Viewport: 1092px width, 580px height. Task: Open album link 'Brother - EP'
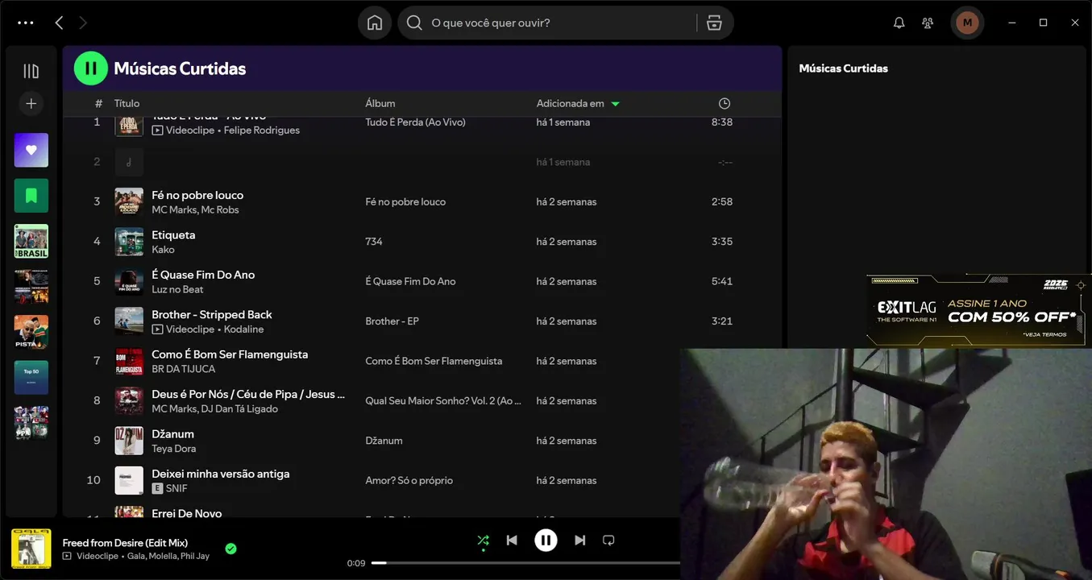[x=392, y=321]
